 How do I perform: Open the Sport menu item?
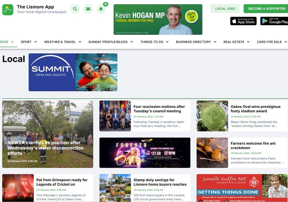[x=26, y=42]
